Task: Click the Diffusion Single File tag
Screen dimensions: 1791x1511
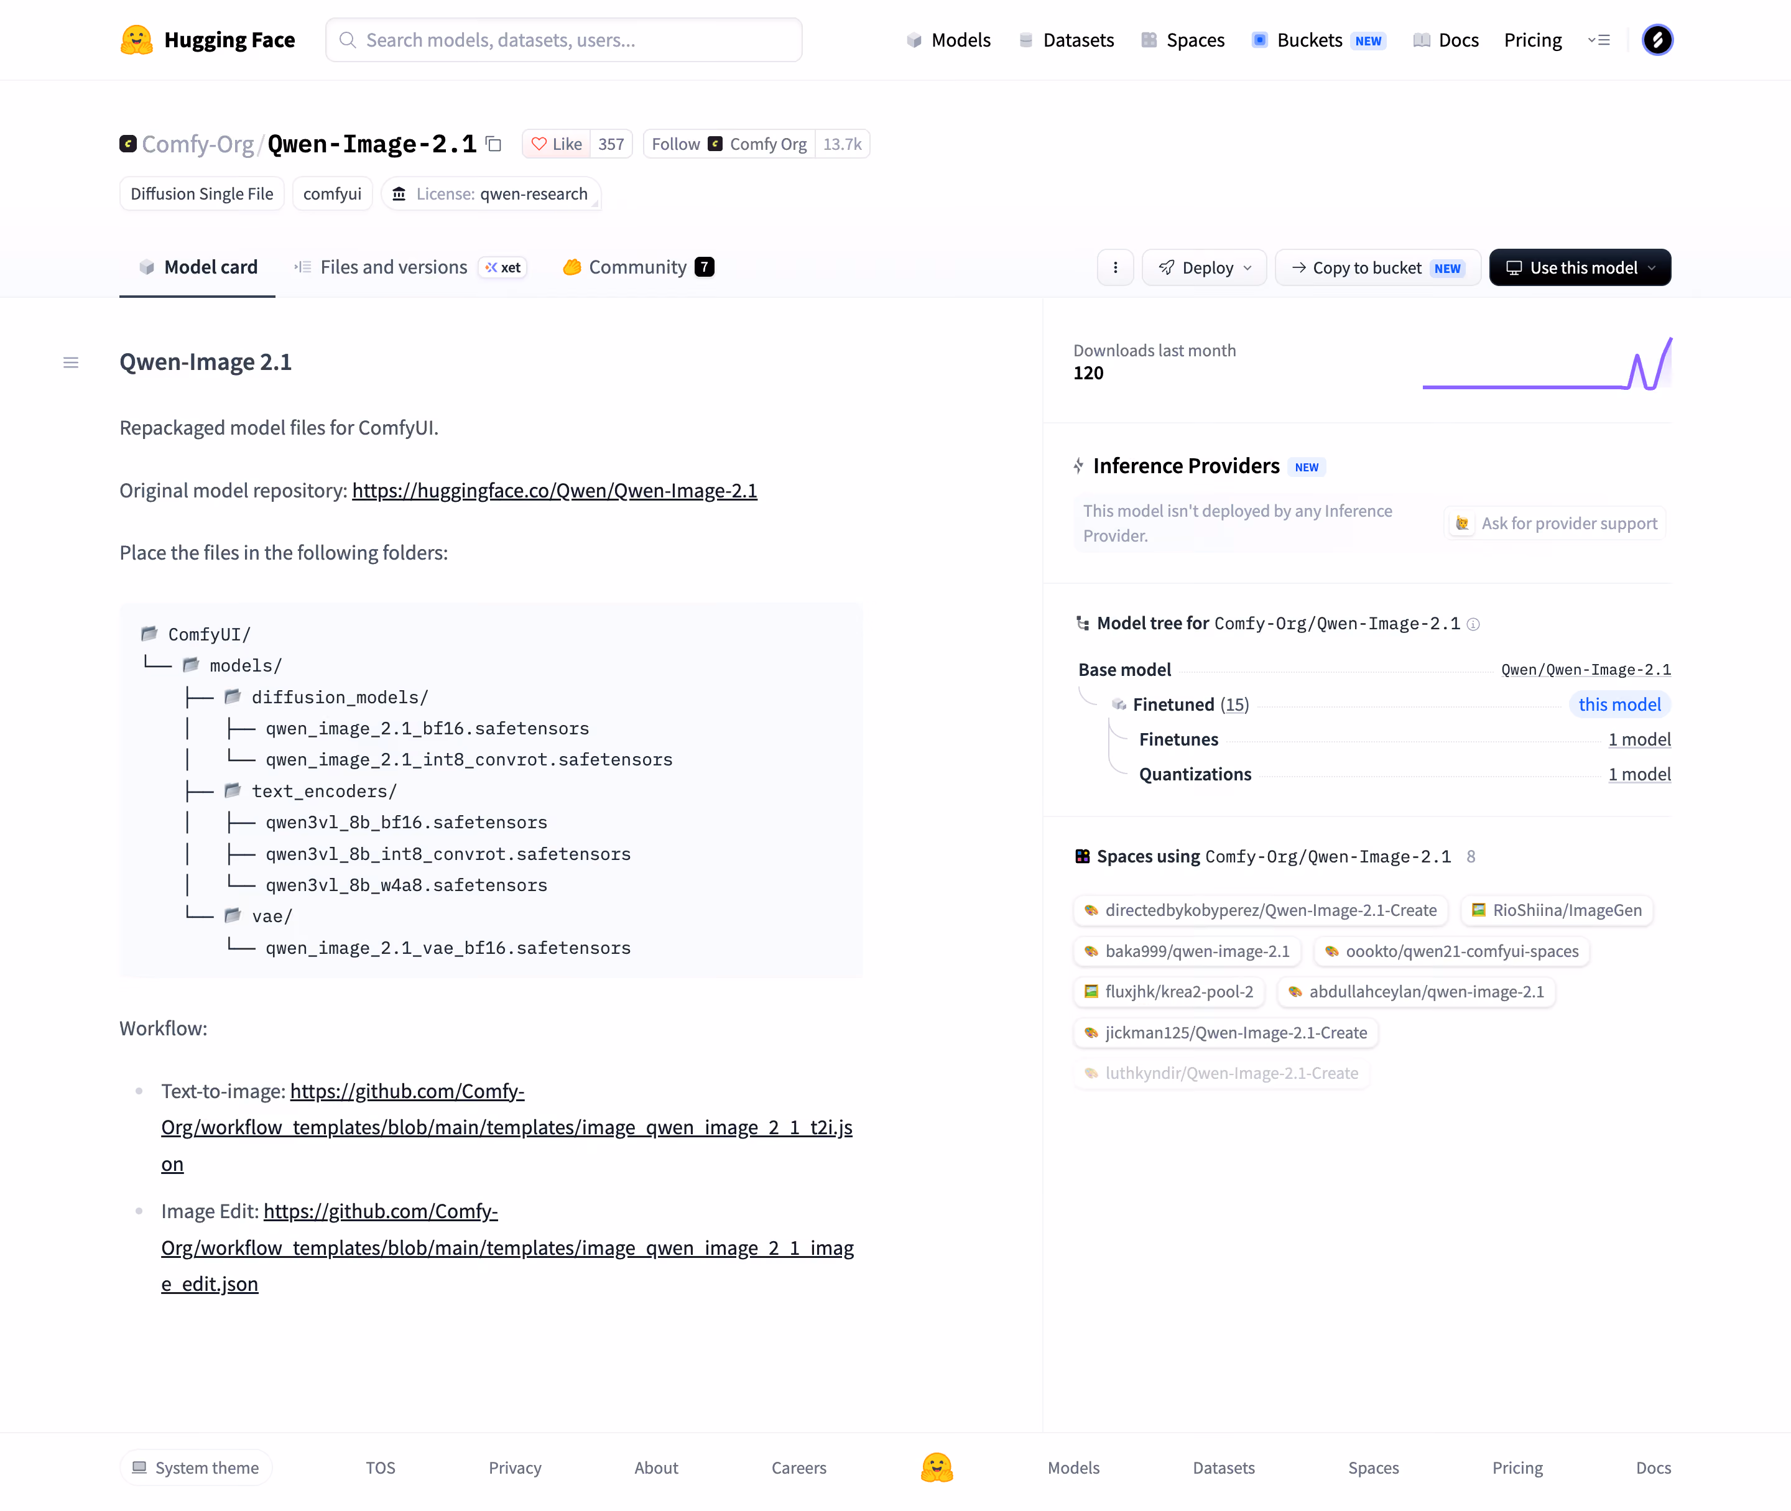Action: coord(202,195)
